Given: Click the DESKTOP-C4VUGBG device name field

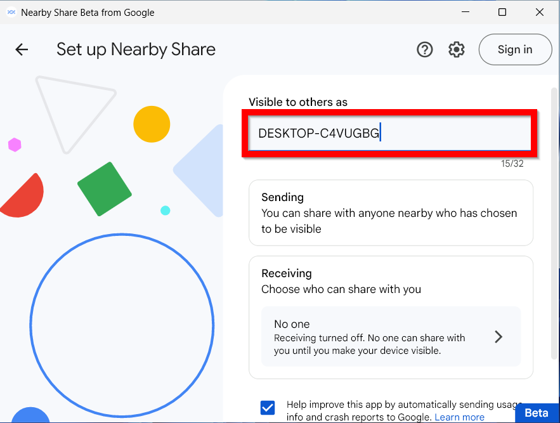Looking at the screenshot, I should point(389,134).
